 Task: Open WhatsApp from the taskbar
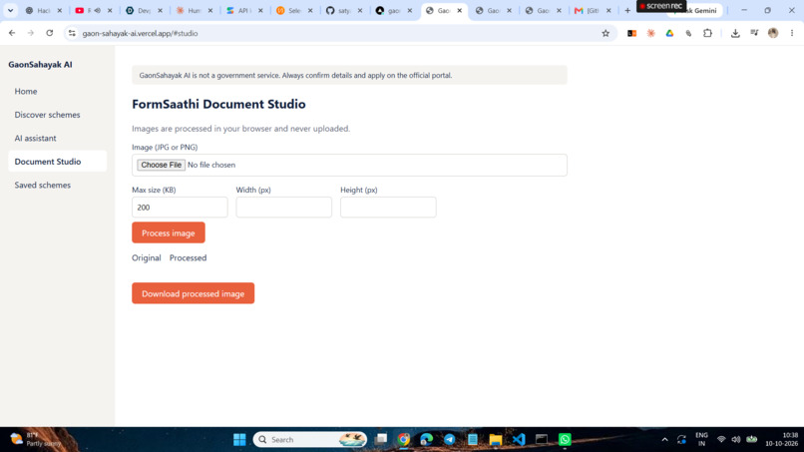coord(565,440)
